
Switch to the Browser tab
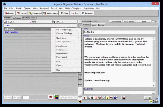101,25
